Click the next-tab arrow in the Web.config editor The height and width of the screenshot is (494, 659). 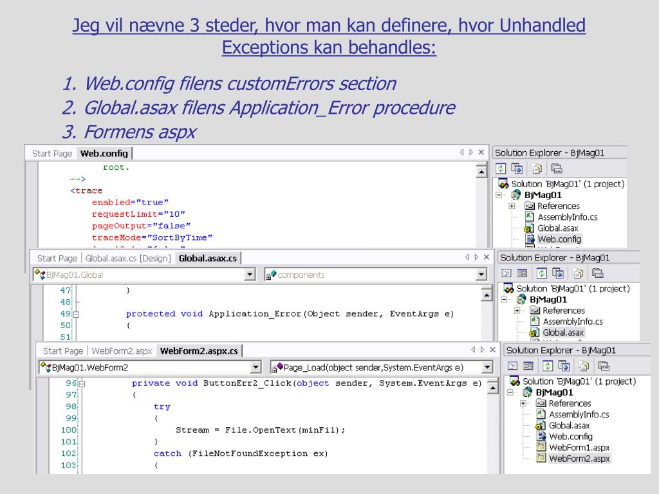click(x=471, y=152)
